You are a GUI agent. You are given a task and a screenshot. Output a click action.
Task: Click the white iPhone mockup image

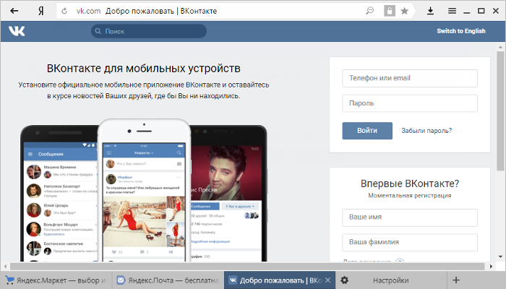coord(144,190)
